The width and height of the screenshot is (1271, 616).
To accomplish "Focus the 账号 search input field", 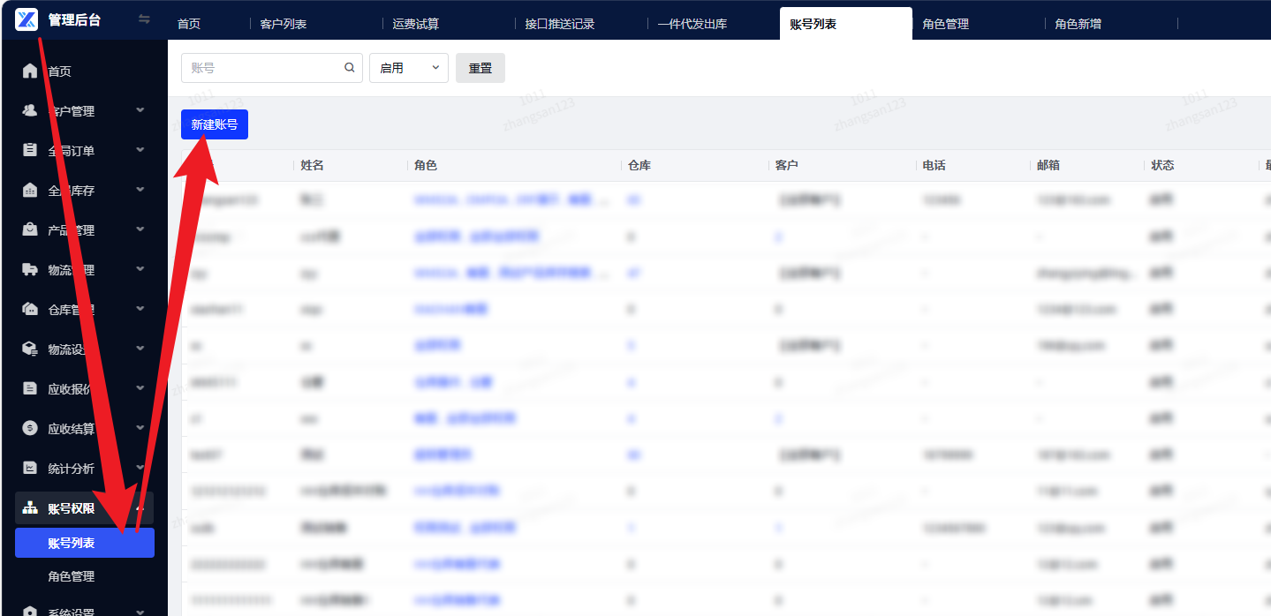I will (x=272, y=68).
